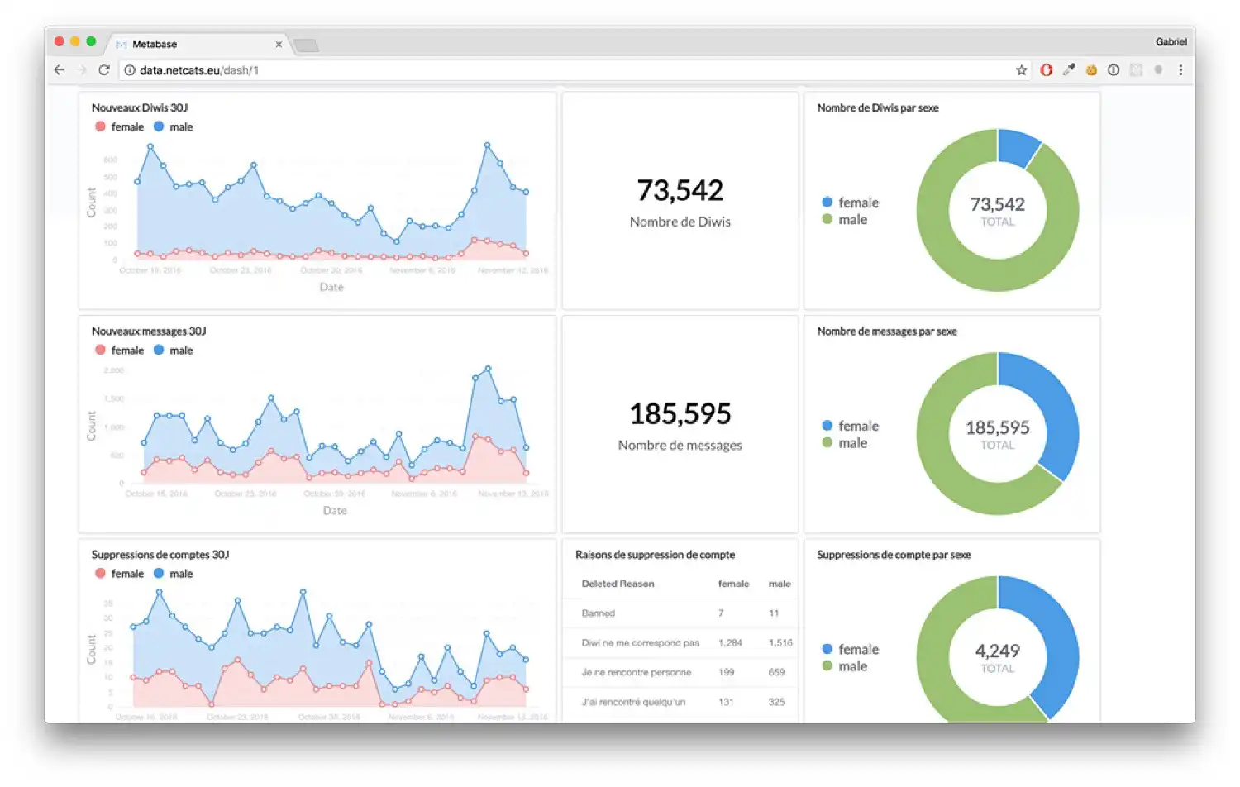The image size is (1240, 787).
Task: Click female legend in Nombre de Diwis par sexe
Action: click(x=850, y=203)
